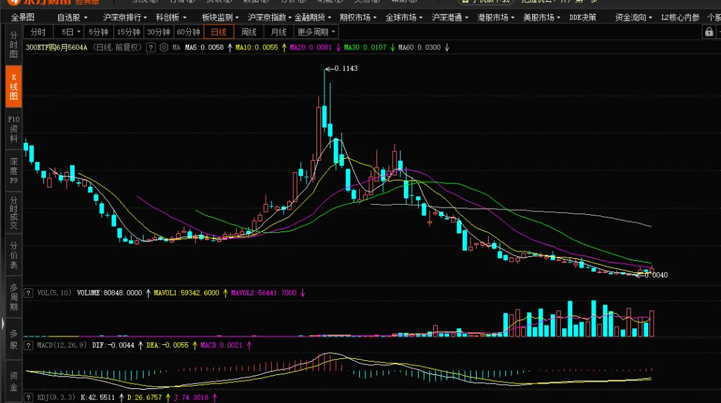This screenshot has height=403, width=721.
Task: Expand the 科创板 dropdown menu
Action: click(171, 17)
